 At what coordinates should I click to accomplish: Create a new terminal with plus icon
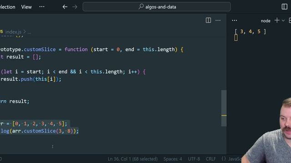277,20
